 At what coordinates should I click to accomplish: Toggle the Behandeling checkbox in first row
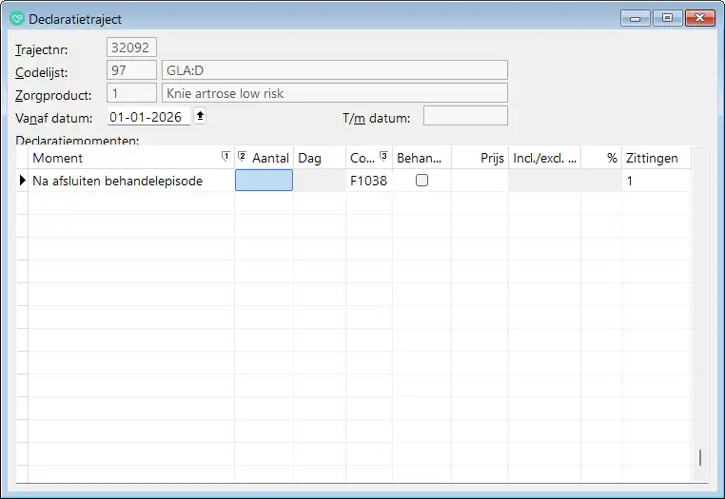tap(421, 181)
